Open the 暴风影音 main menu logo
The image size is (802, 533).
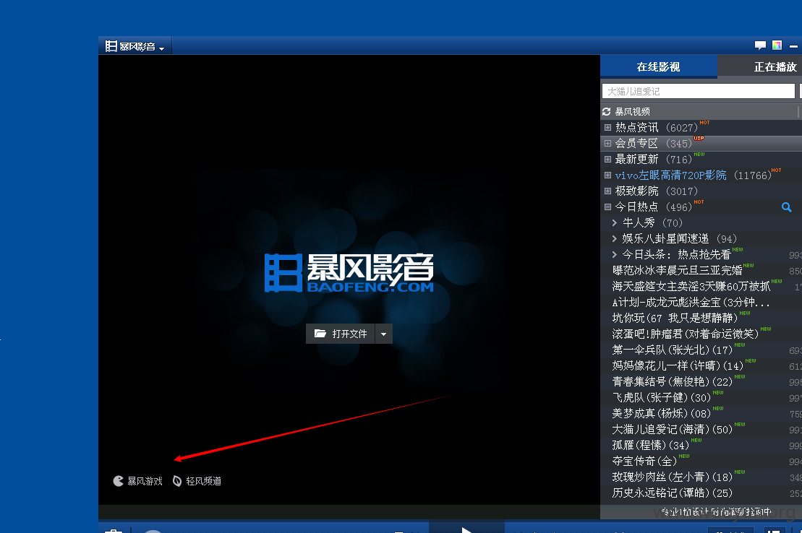click(135, 46)
